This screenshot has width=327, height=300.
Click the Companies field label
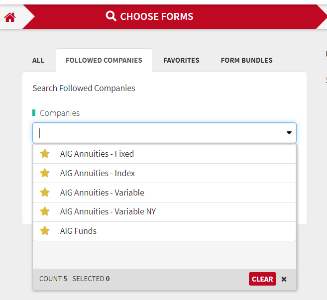click(x=60, y=113)
